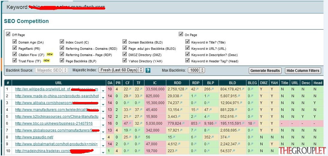Open the b2bchinasources.com link
The image size is (328, 156).
[x=57, y=117]
